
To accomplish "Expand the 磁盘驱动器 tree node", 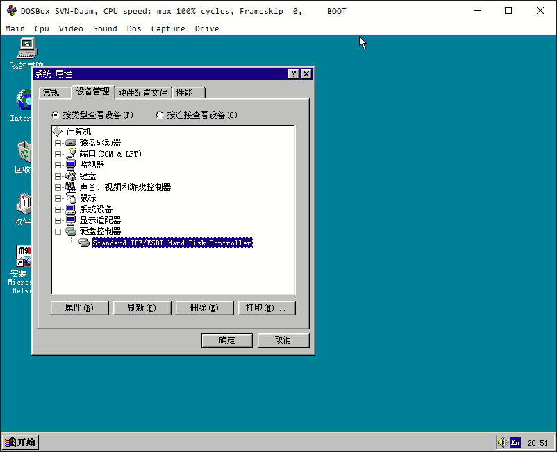I will (x=58, y=143).
